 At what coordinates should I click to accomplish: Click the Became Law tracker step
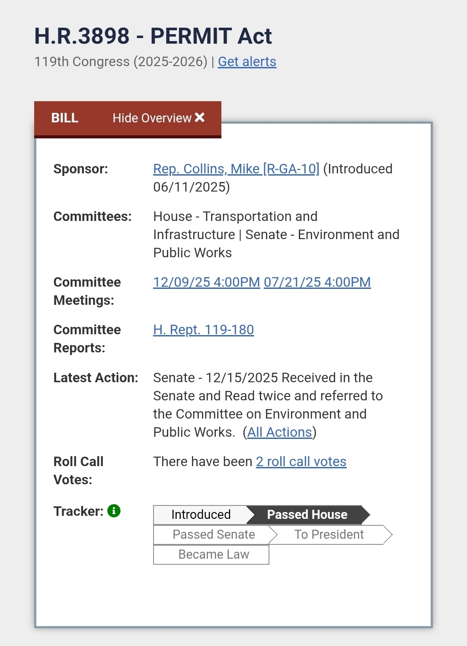coord(214,554)
